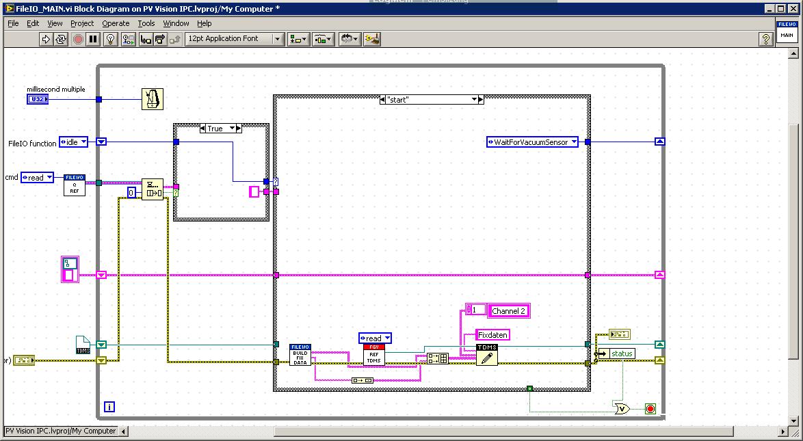Open the Project menu
Screen dimensions: 803x441
(82, 23)
